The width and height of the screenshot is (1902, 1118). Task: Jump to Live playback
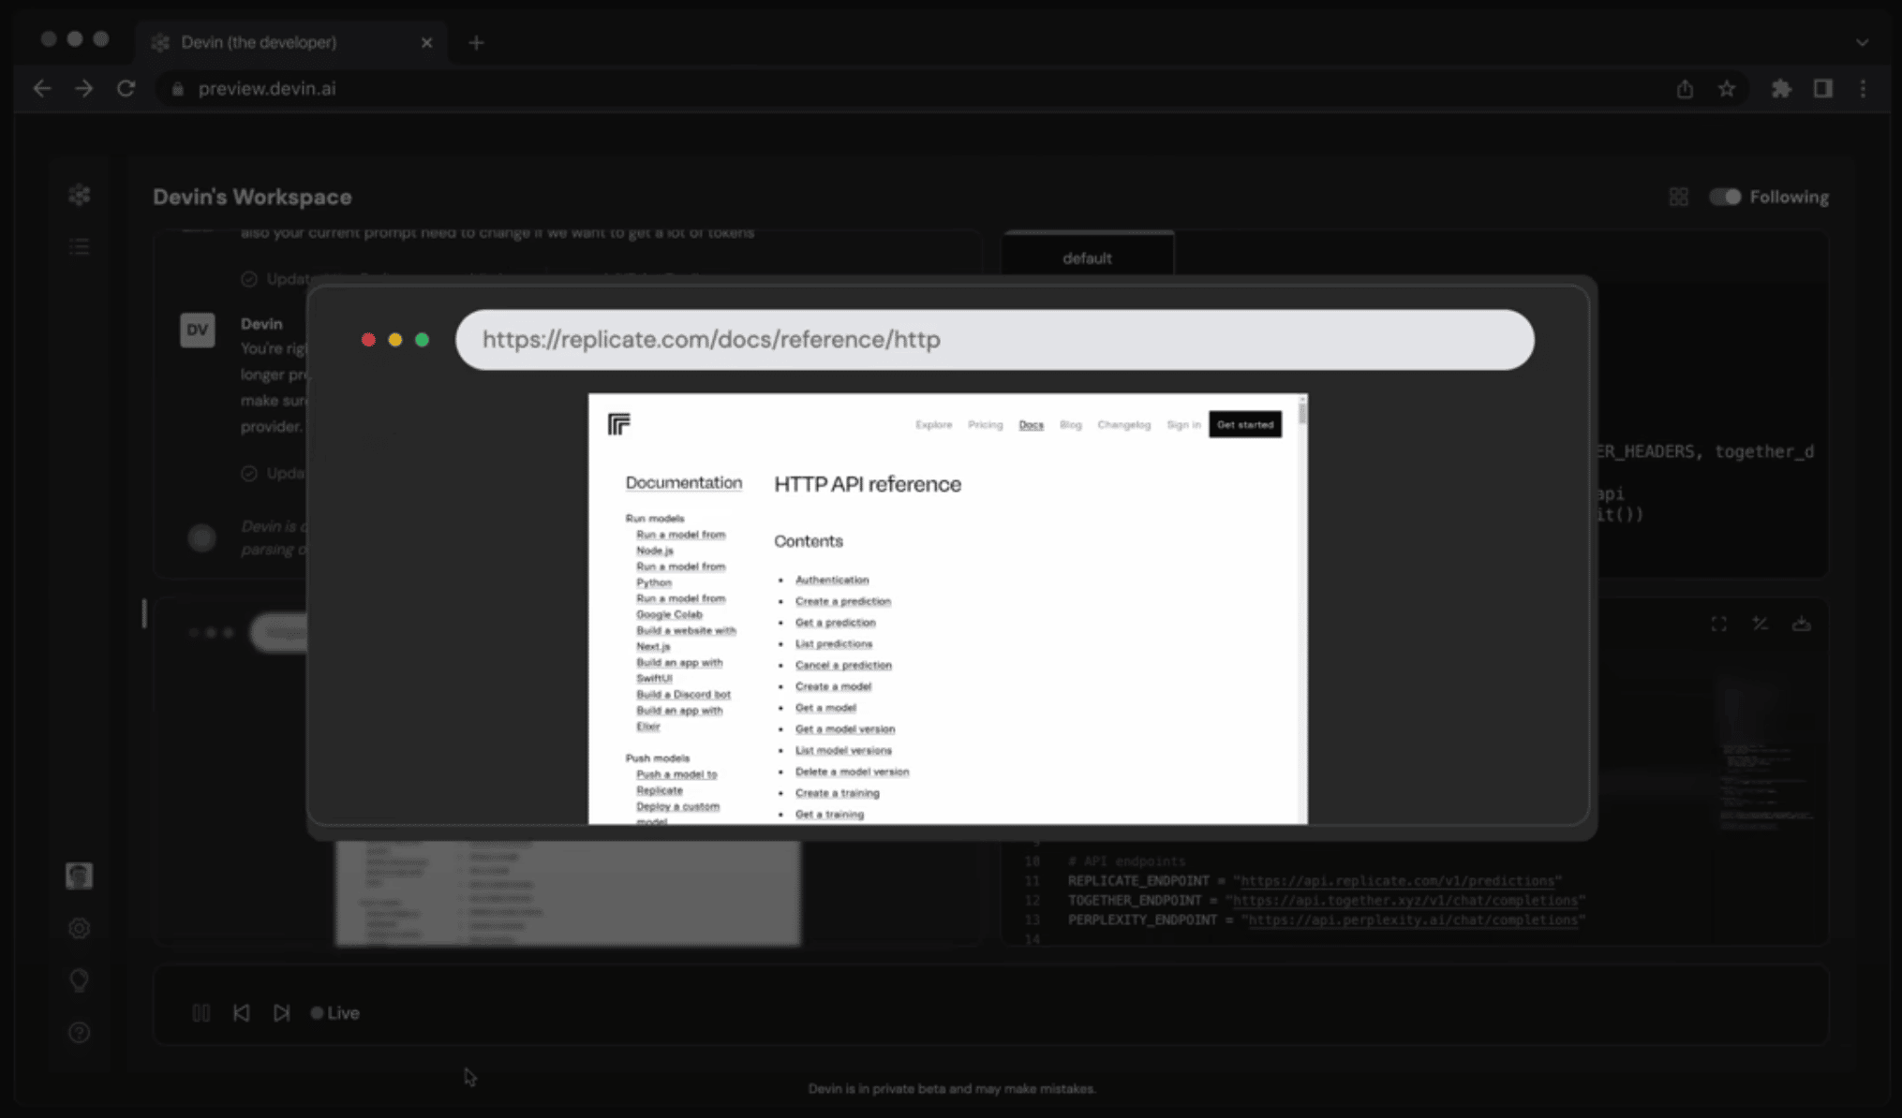click(334, 1013)
